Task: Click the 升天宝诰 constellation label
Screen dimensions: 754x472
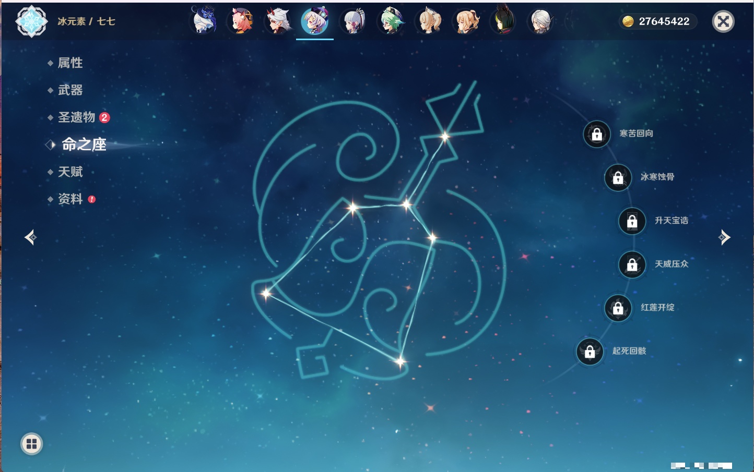Action: pos(671,221)
